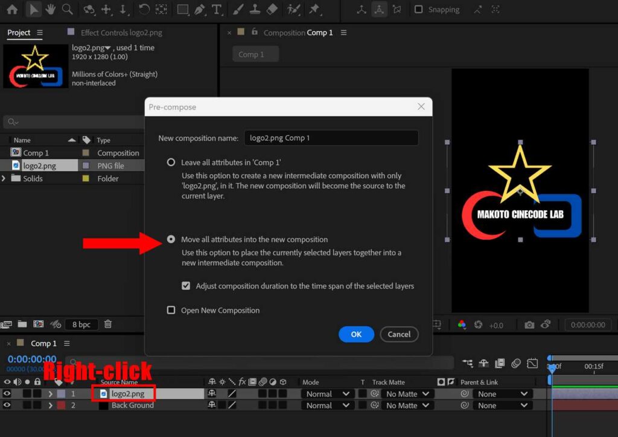Show the channel and color management icon
Screen dimensions: 618x437
462,325
